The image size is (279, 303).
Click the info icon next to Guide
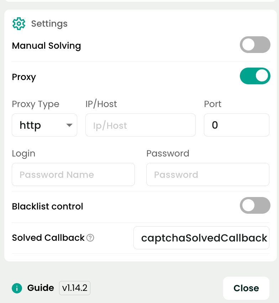pyautogui.click(x=16, y=288)
